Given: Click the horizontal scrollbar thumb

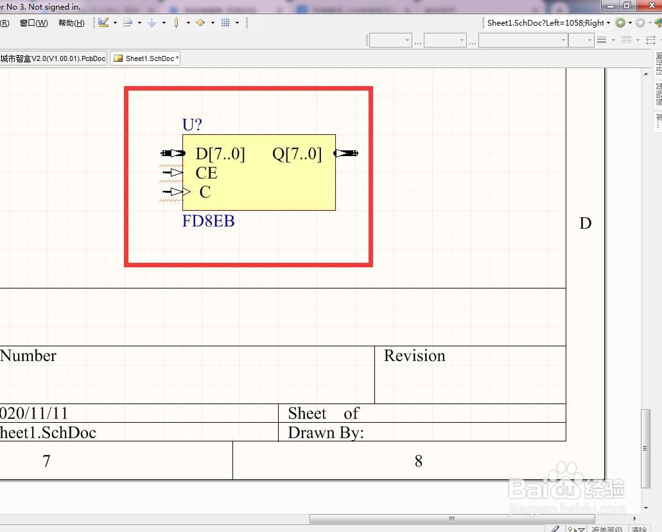Looking at the screenshot, I should (x=452, y=519).
